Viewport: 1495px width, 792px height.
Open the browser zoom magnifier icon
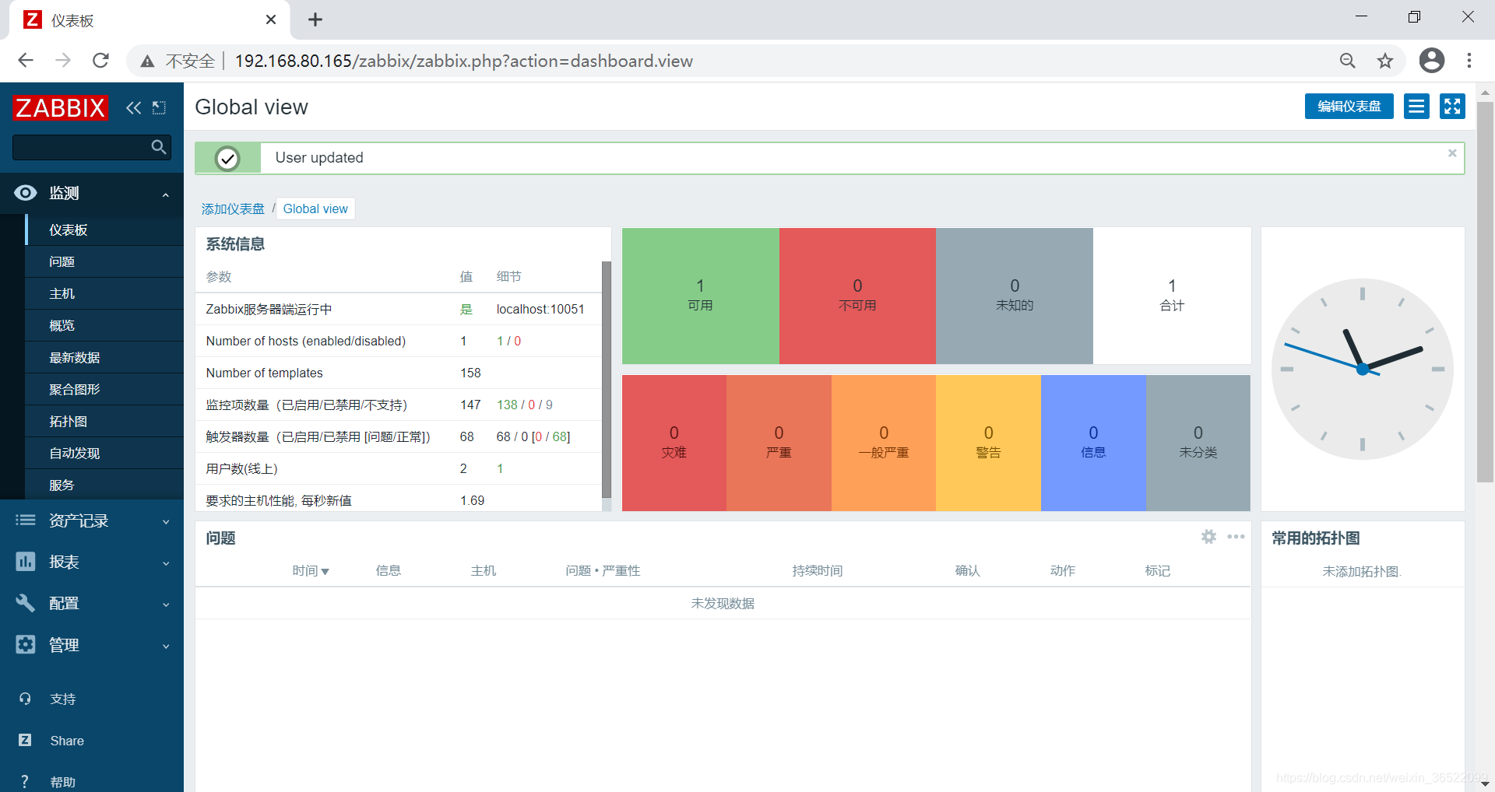coord(1348,61)
